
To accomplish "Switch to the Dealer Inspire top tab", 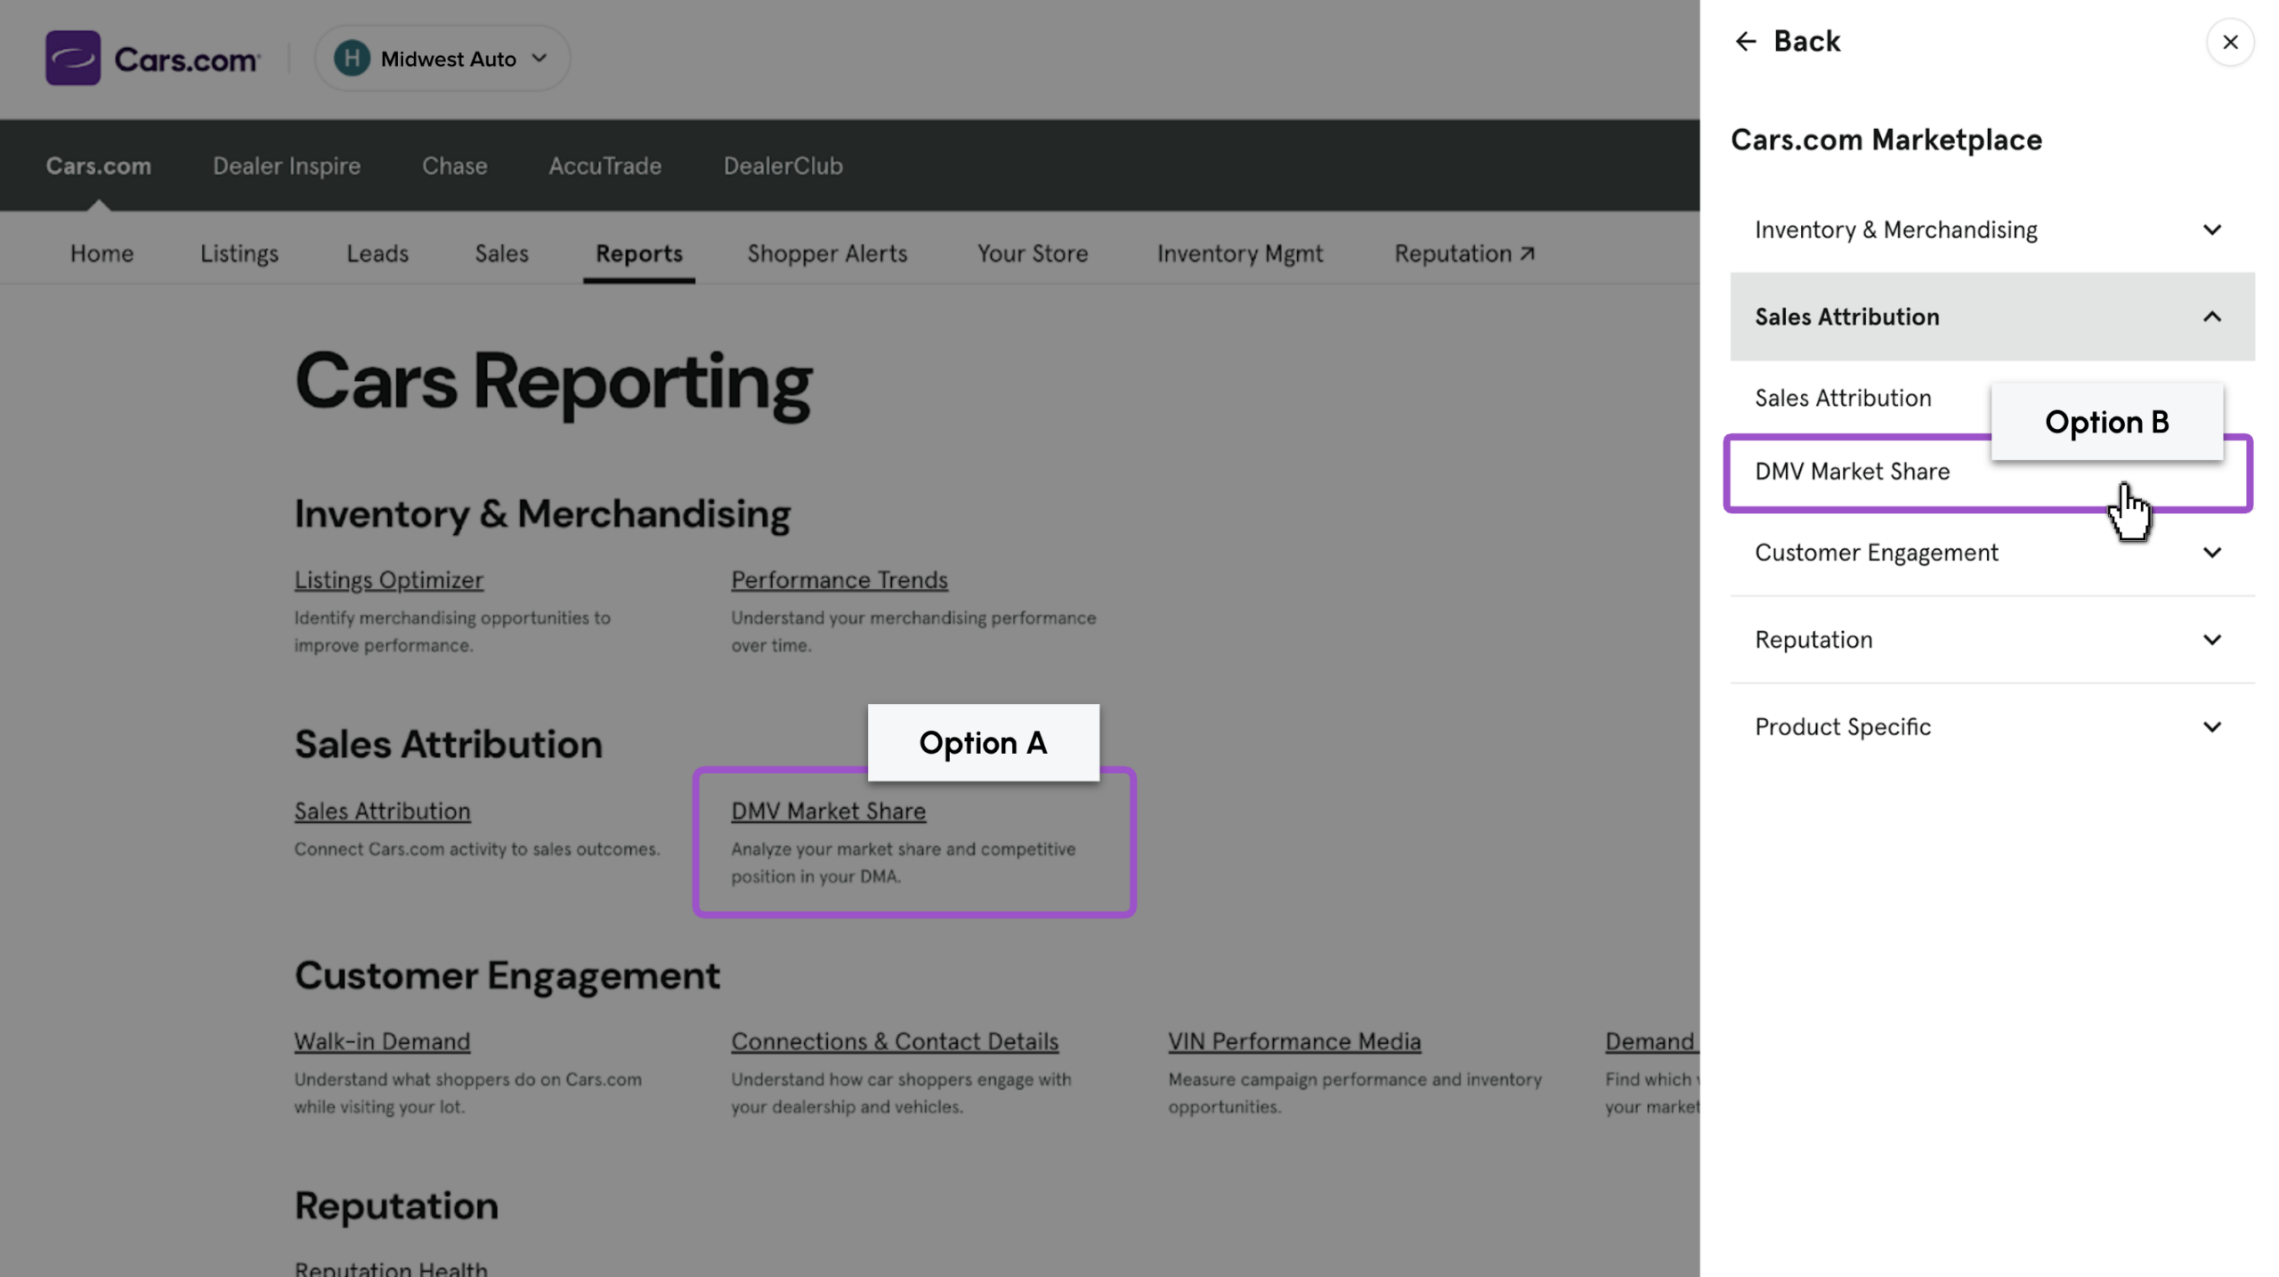I will [x=287, y=166].
